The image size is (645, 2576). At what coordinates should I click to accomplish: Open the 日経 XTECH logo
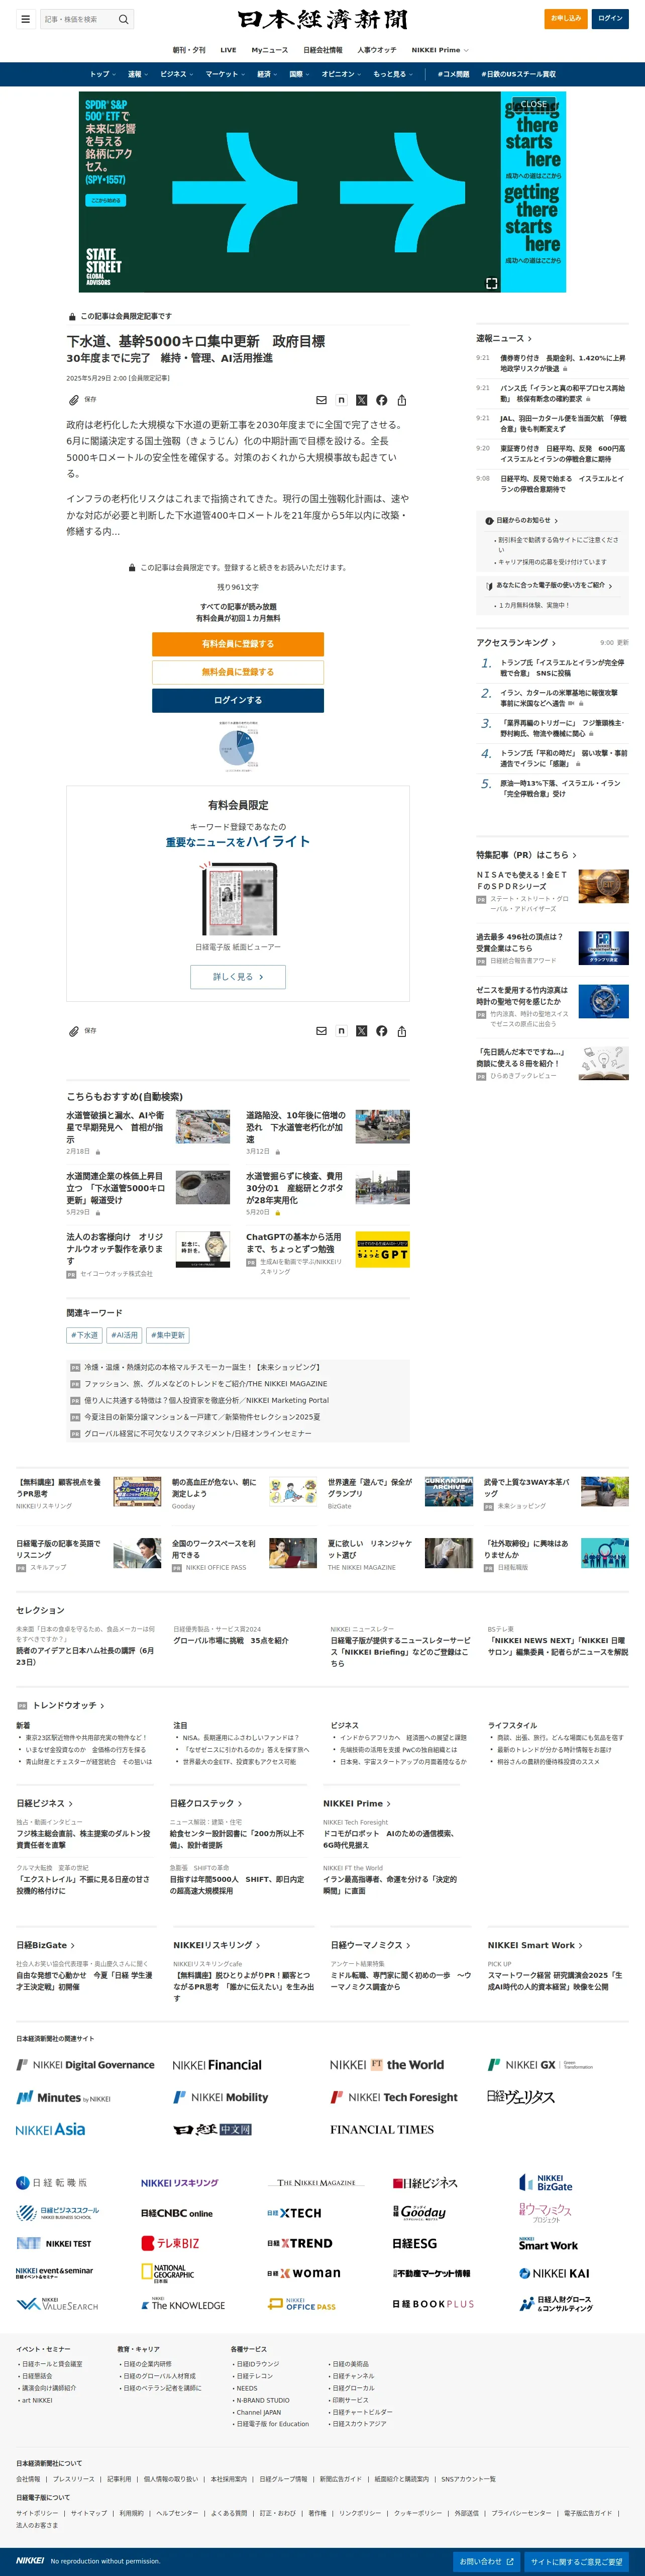(x=294, y=2213)
